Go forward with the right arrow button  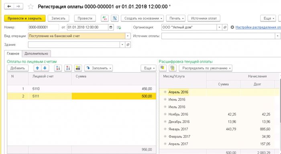(x=18, y=6)
